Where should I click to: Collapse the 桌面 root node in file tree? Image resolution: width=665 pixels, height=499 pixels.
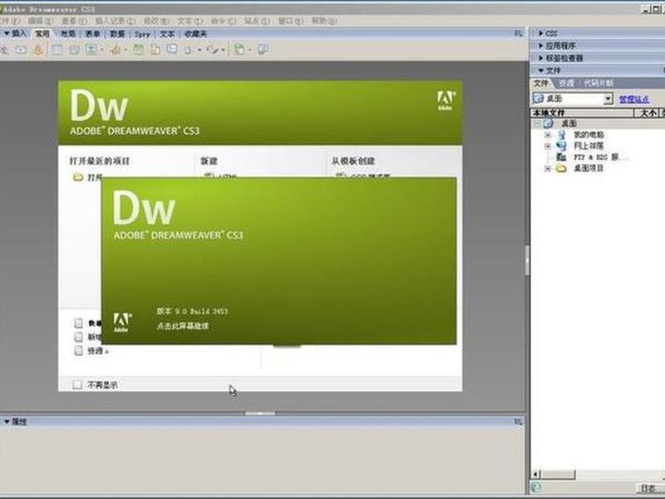pyautogui.click(x=537, y=123)
